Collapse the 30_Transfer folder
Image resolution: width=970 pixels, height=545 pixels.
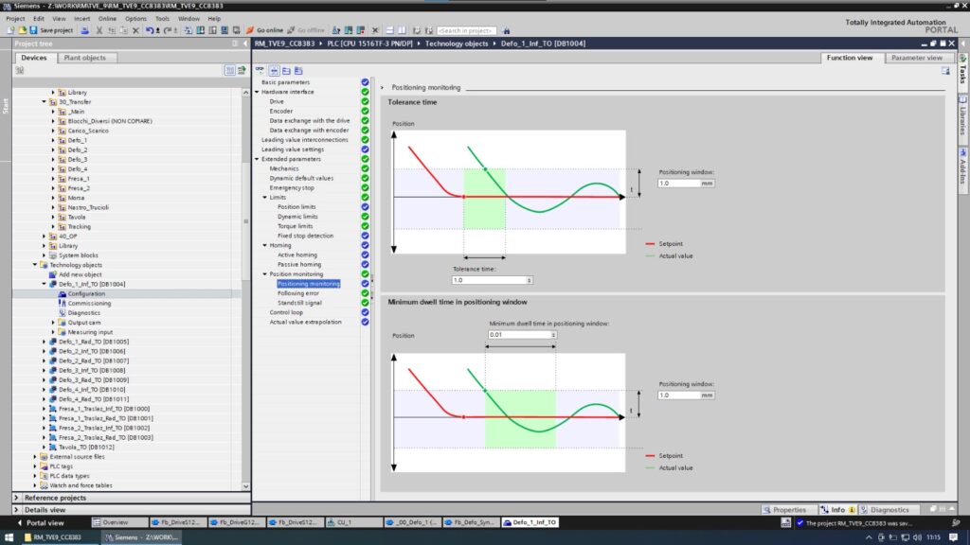click(44, 102)
